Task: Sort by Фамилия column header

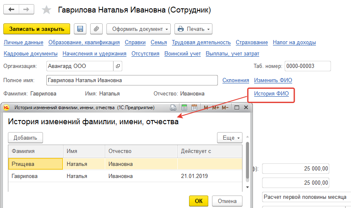Action: point(36,151)
